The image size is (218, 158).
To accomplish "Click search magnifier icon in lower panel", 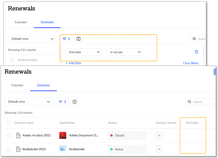I will (189, 102).
